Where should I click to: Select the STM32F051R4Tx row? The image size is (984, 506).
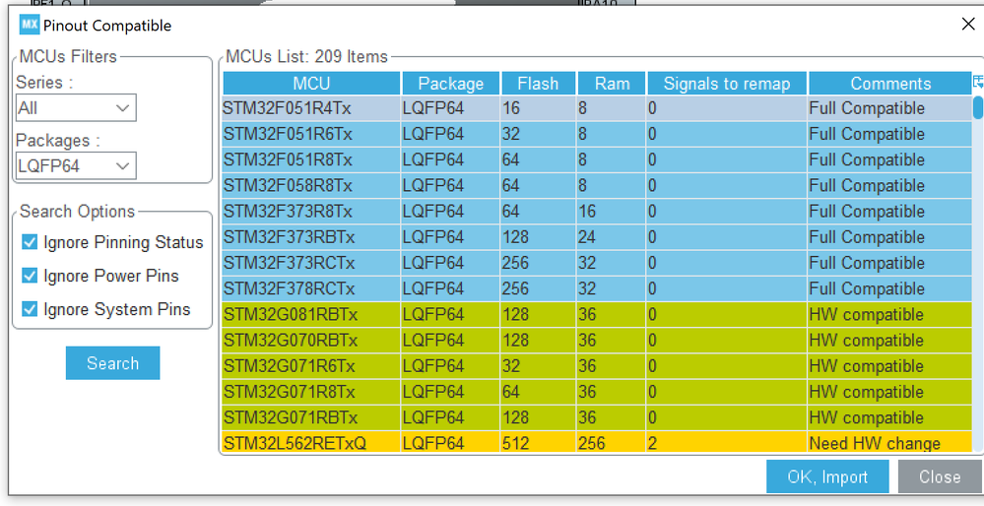coord(597,108)
